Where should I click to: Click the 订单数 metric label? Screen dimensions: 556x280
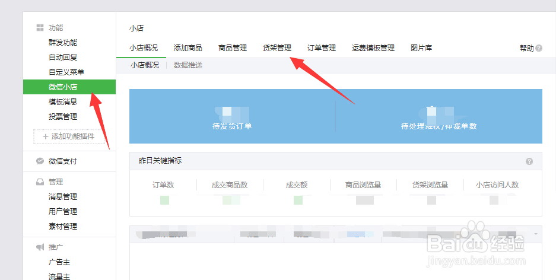[x=163, y=185]
